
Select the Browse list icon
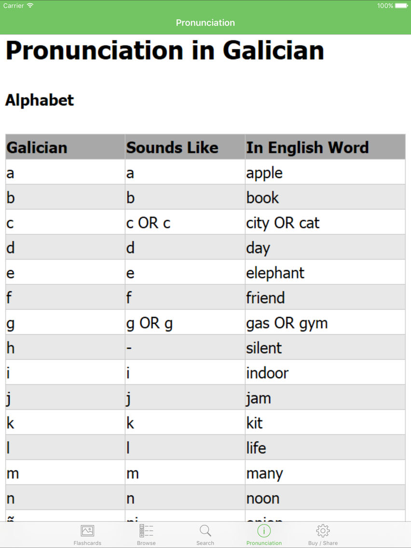[146, 530]
